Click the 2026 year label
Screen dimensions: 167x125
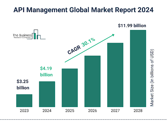pos(93,111)
